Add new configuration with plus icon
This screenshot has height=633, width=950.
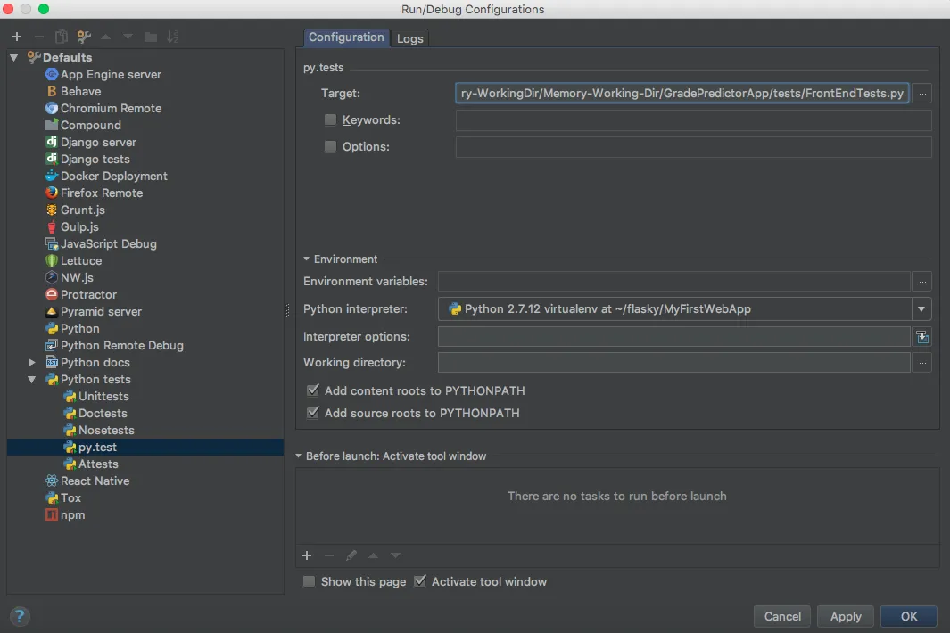click(17, 37)
